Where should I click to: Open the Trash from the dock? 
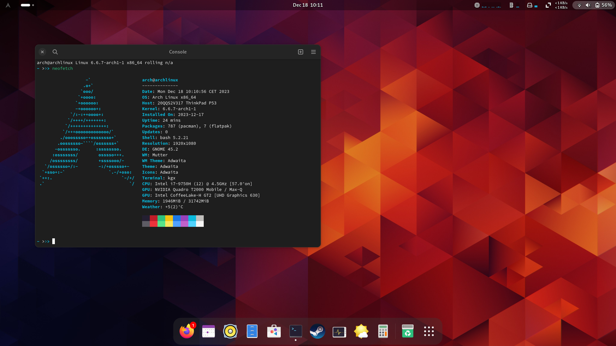(x=408, y=331)
